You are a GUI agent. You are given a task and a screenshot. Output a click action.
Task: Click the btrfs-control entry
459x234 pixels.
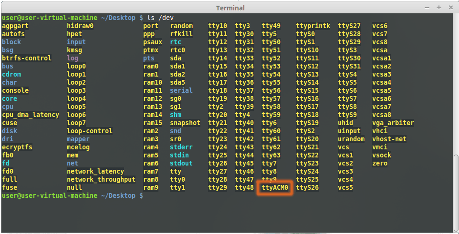coord(26,58)
